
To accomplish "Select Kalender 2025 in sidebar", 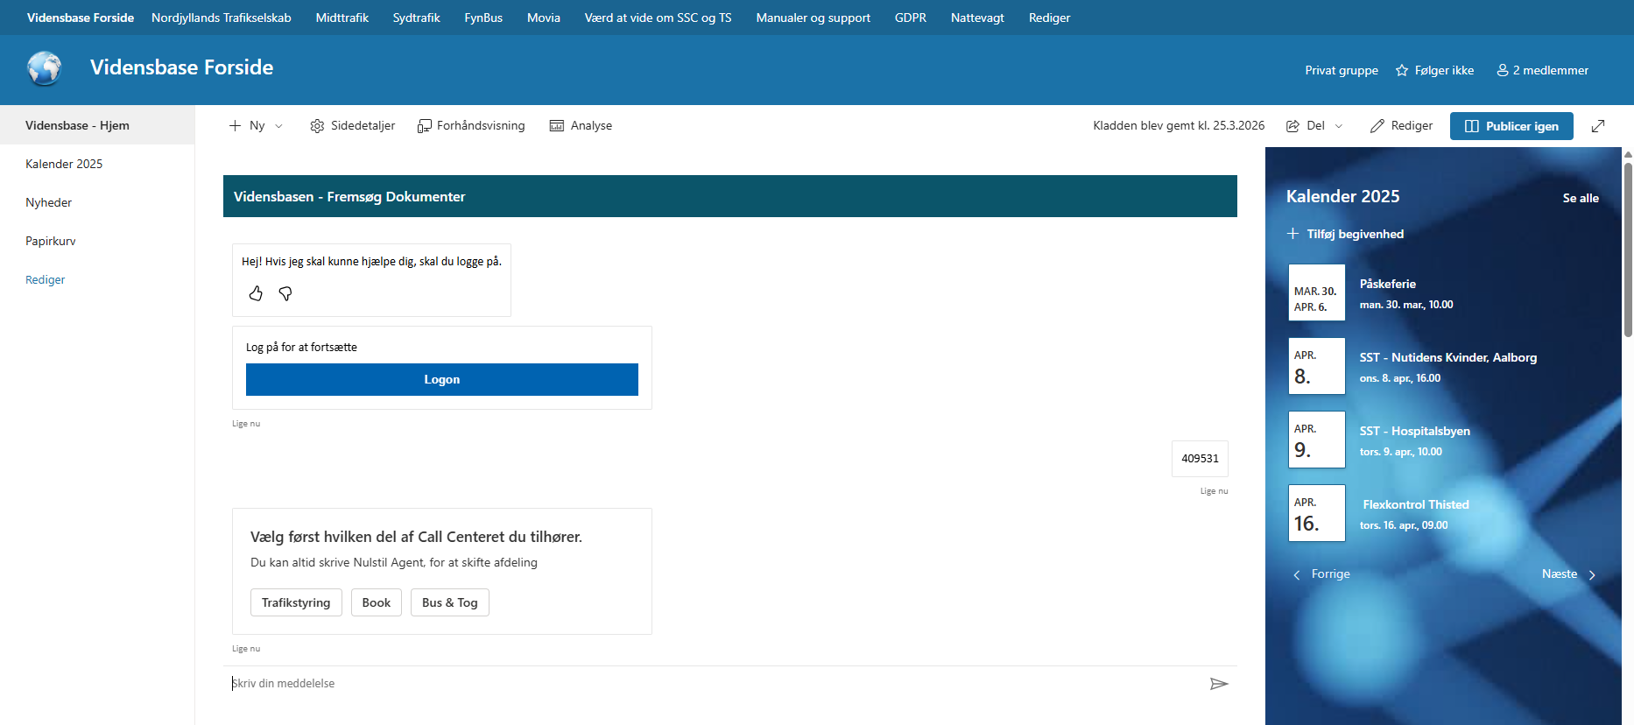I will tap(64, 164).
